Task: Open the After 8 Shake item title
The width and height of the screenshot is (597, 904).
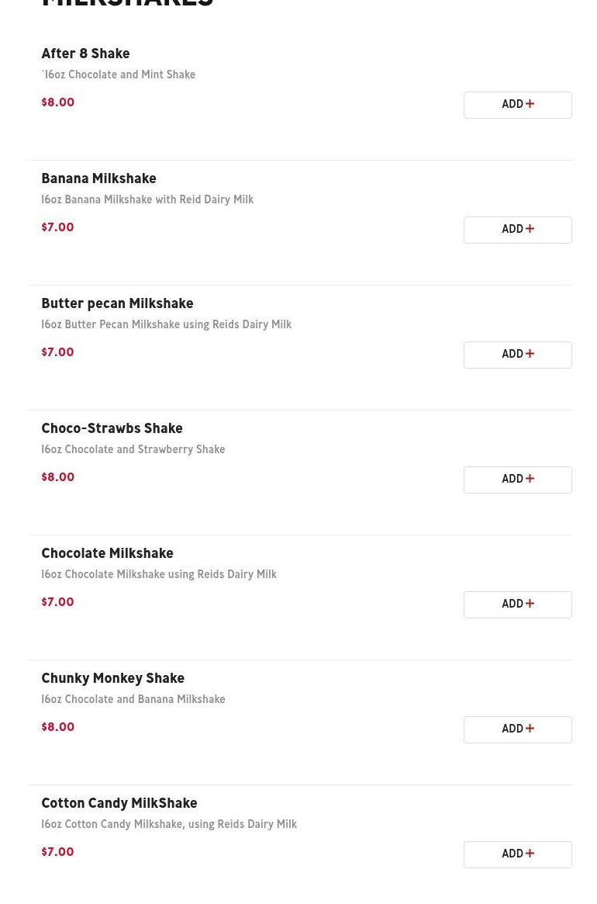Action: point(85,54)
